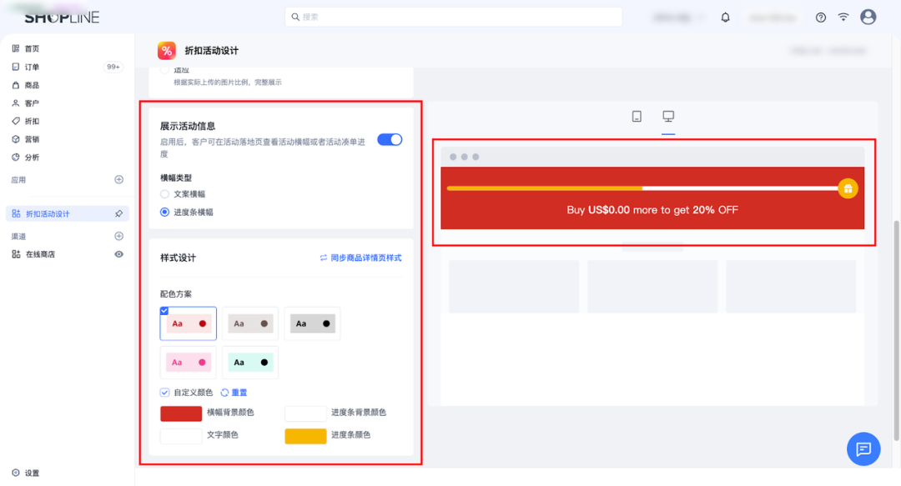
Task: Open the live chat bubble button
Action: pos(863,449)
